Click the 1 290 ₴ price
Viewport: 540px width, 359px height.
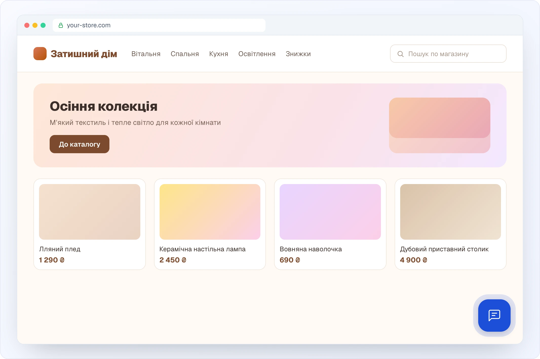pos(52,260)
